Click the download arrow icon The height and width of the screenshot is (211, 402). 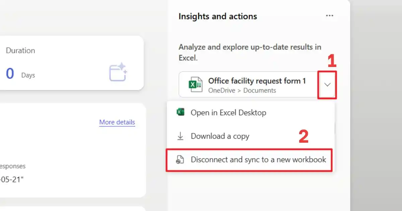click(x=181, y=136)
